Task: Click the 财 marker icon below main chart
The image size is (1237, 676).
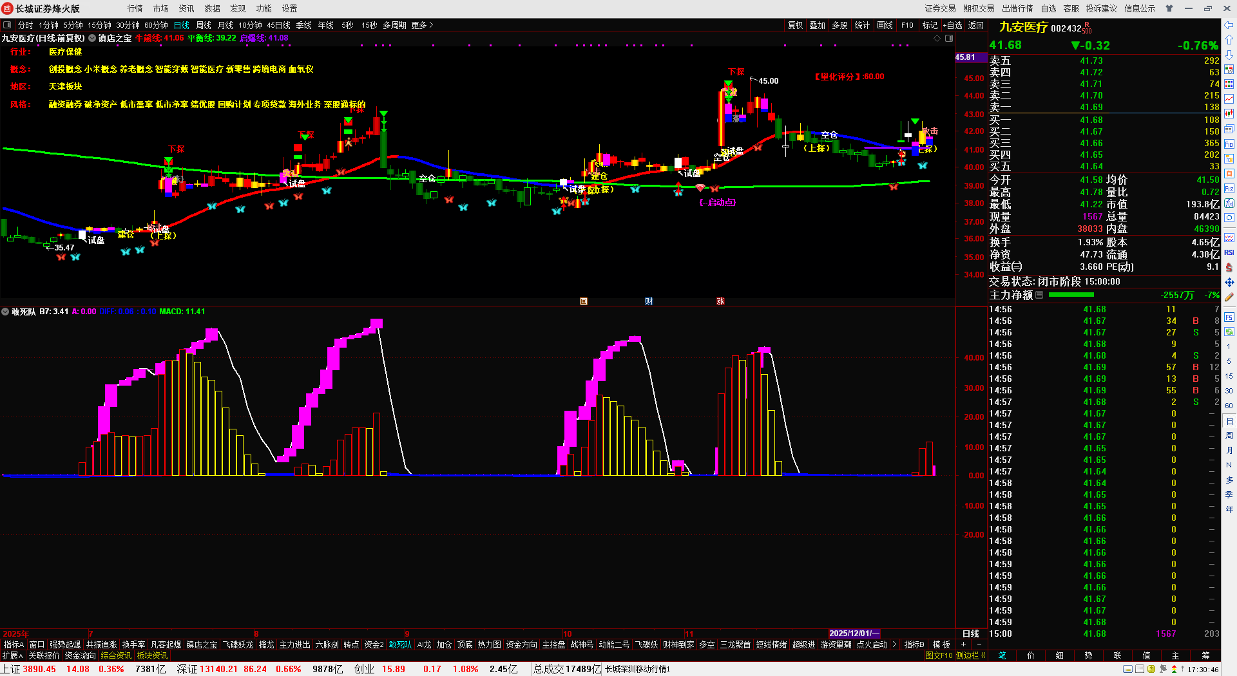Action: tap(649, 301)
